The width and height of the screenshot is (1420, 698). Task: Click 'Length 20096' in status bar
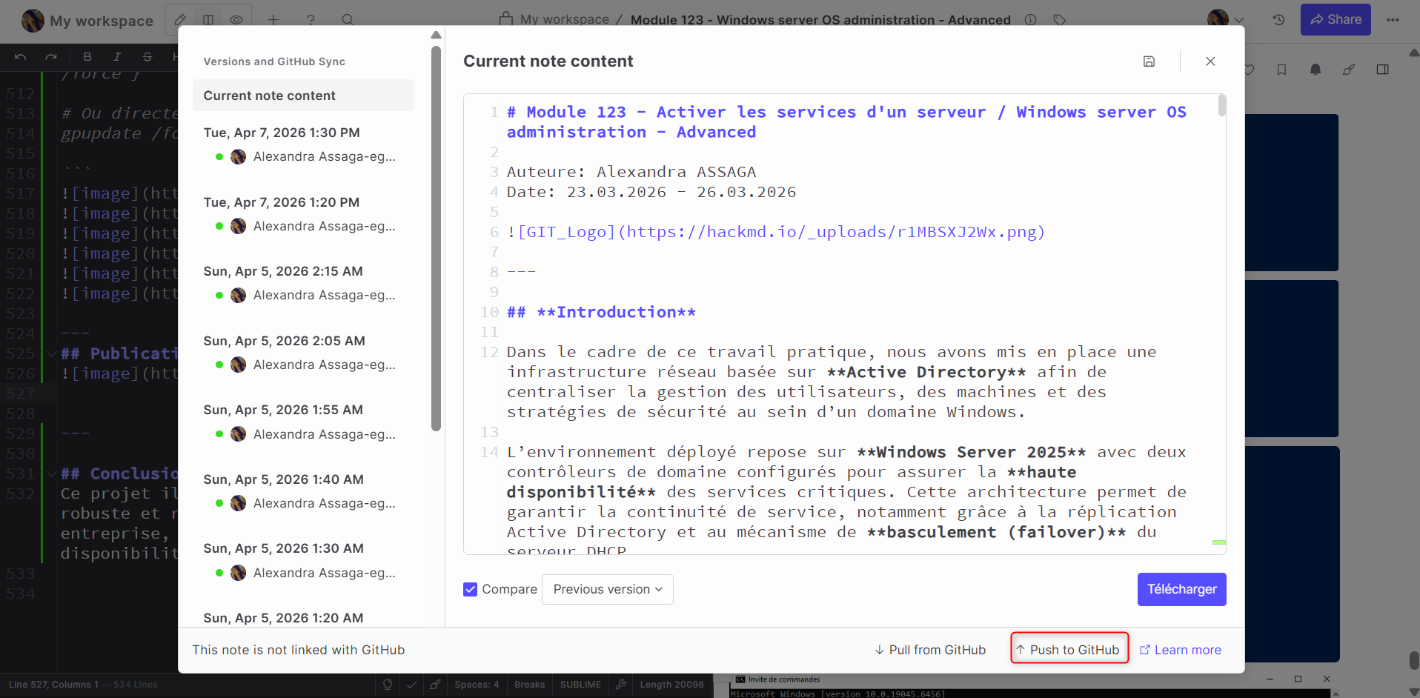[x=671, y=685]
